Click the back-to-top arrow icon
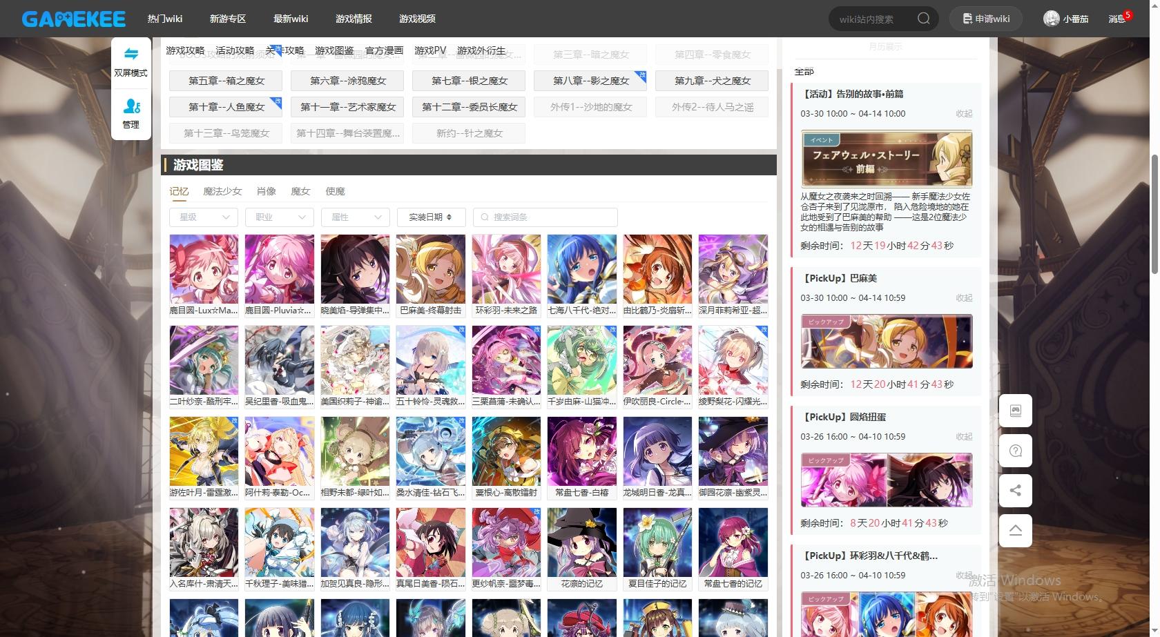1160x637 pixels. click(1016, 531)
